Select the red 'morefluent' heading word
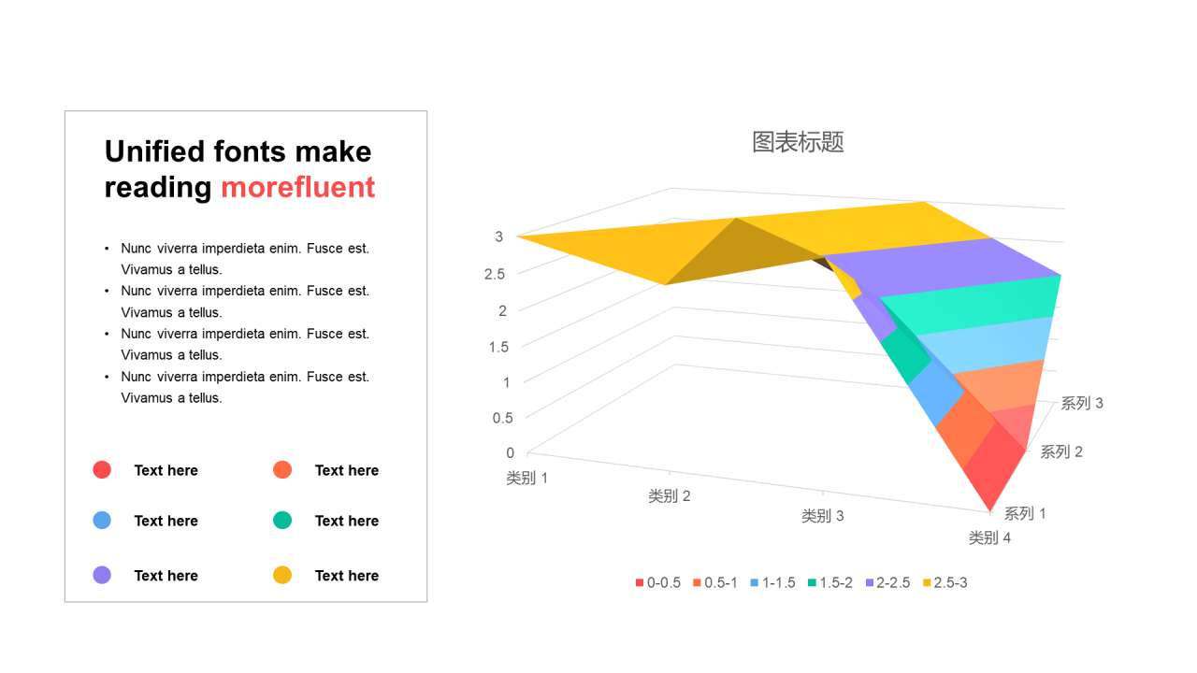 pos(298,187)
